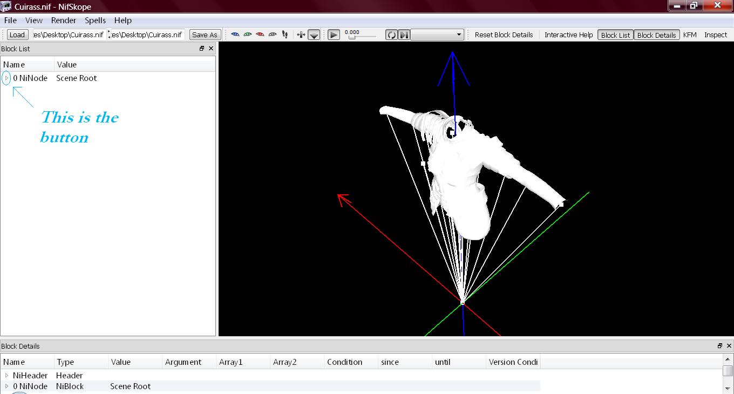Toggle the animation loop button
Viewport: 734px width, 394px height.
point(391,35)
